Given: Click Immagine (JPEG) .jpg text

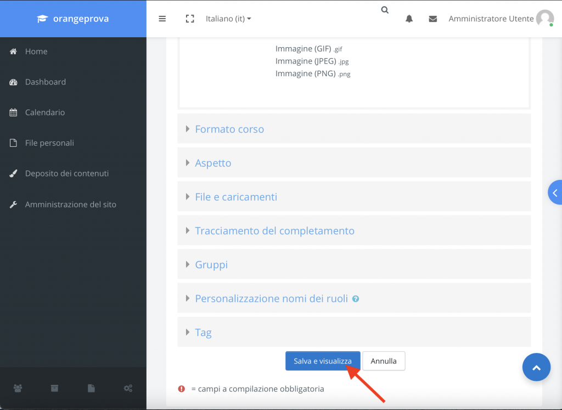Looking at the screenshot, I should tap(312, 61).
